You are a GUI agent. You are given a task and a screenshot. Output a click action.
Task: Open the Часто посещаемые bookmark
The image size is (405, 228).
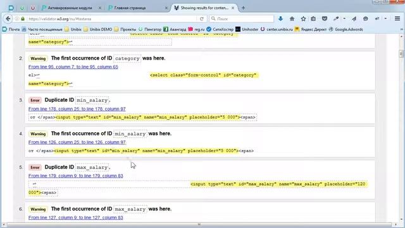(42, 30)
